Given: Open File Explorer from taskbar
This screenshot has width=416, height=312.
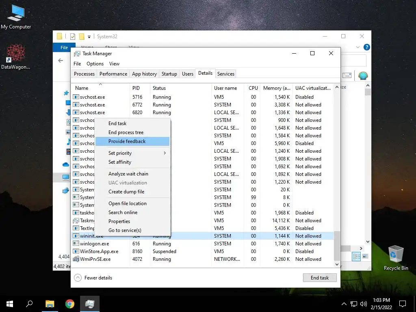Looking at the screenshot, I should pos(50,304).
